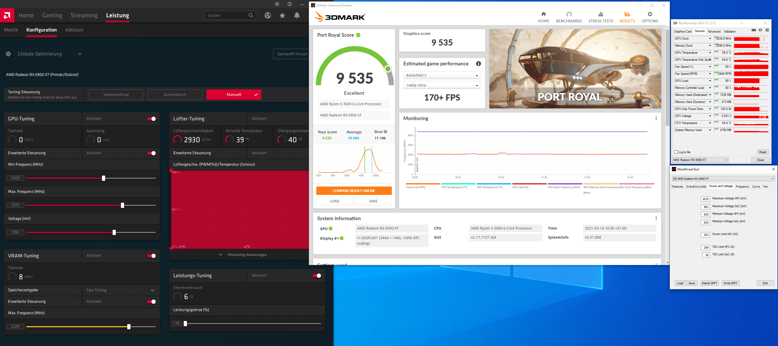Open the web browser globe icon
This screenshot has height=346, width=778.
(268, 15)
